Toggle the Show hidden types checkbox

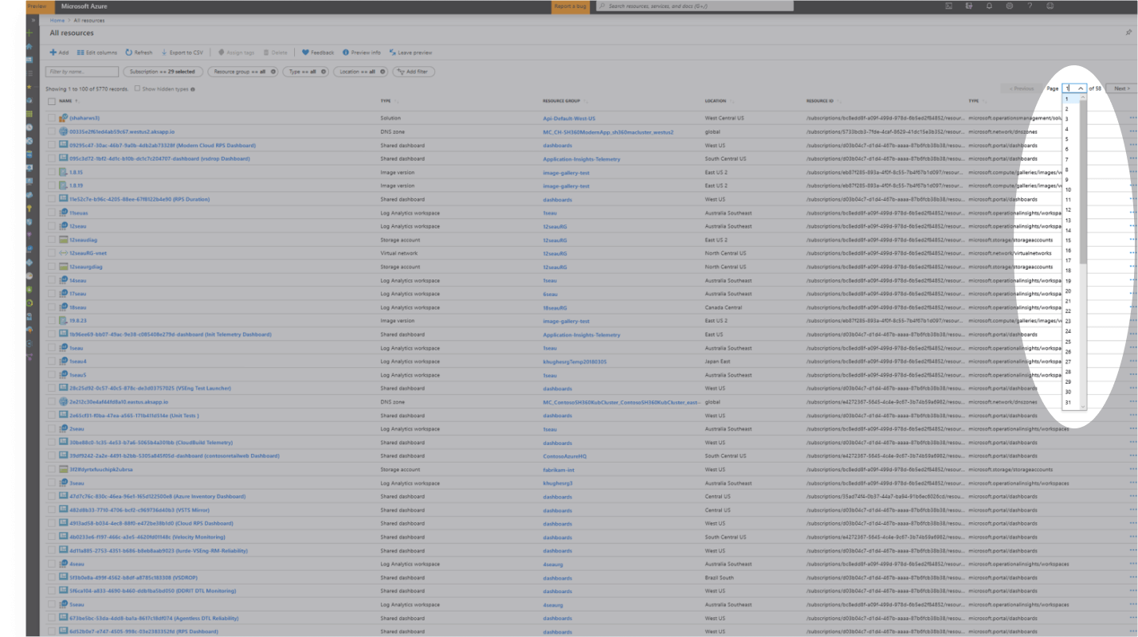(137, 88)
